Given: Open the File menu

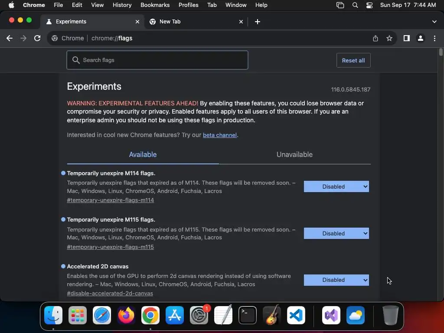Looking at the screenshot, I should (x=59, y=5).
